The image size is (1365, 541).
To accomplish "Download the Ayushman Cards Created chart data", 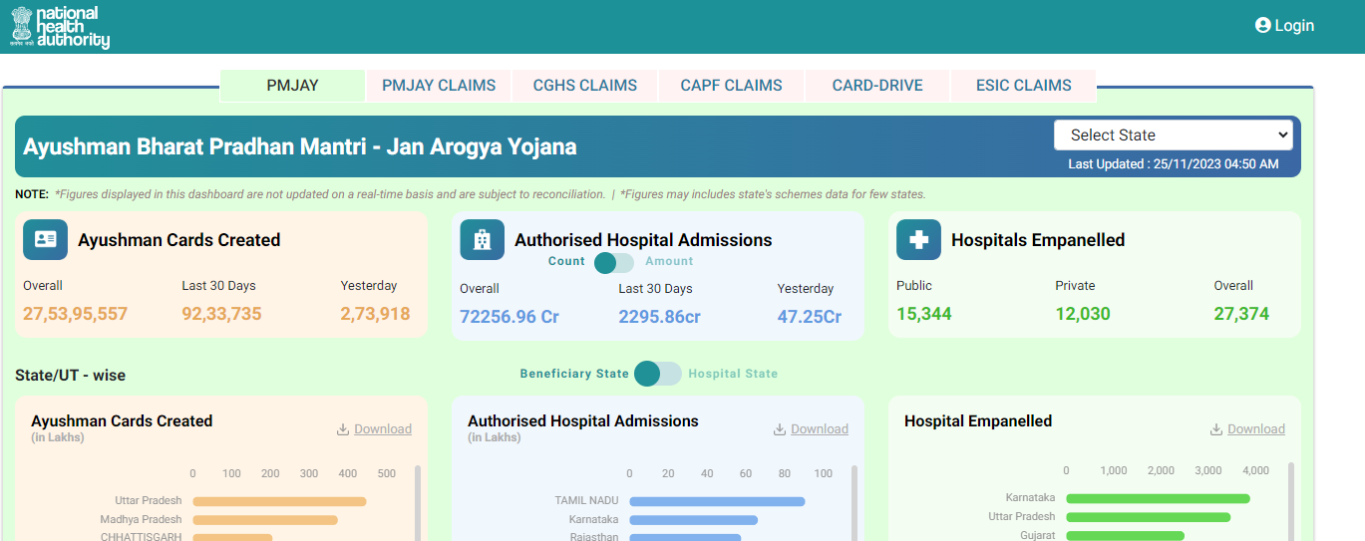I will (374, 429).
